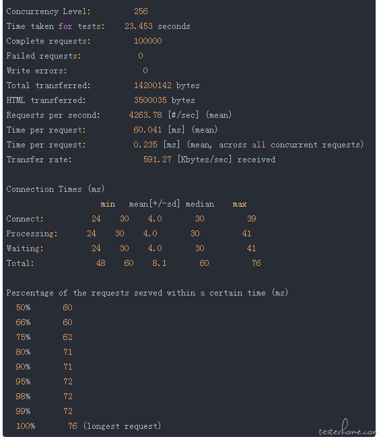Viewport: 379px width, 441px height.
Task: Click the Complete requests count 100000
Action: [x=148, y=41]
